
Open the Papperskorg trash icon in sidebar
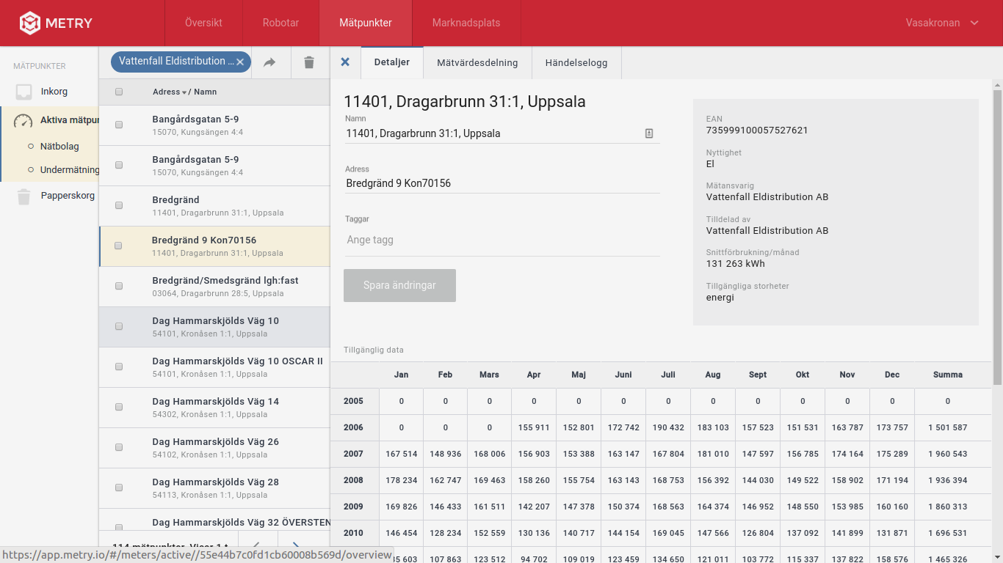point(23,196)
